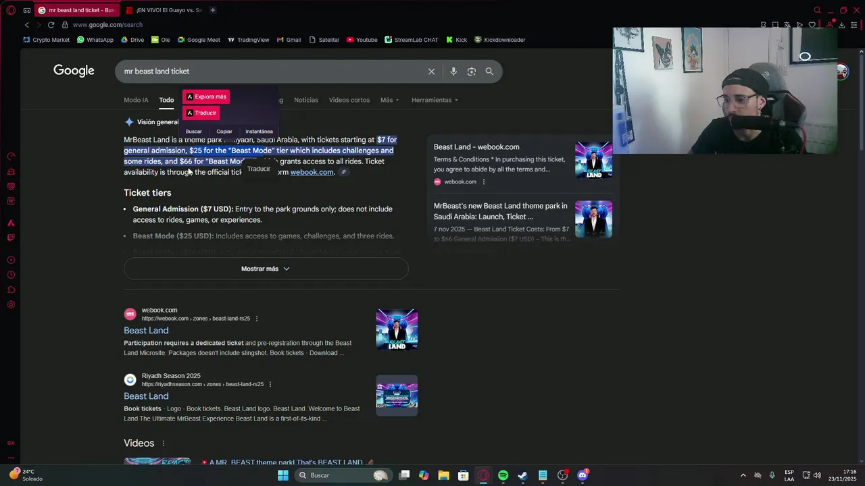Open the webook.com result thumbnail
The height and width of the screenshot is (486, 865).
pos(397,329)
